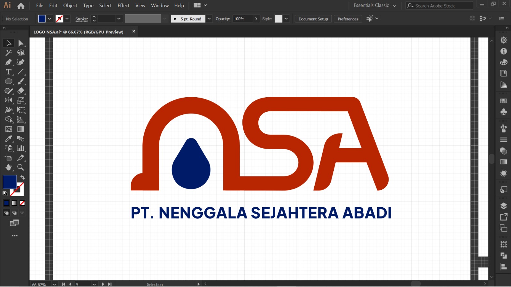The width and height of the screenshot is (511, 287).
Task: Select the Ellipse tool
Action: pyautogui.click(x=9, y=81)
